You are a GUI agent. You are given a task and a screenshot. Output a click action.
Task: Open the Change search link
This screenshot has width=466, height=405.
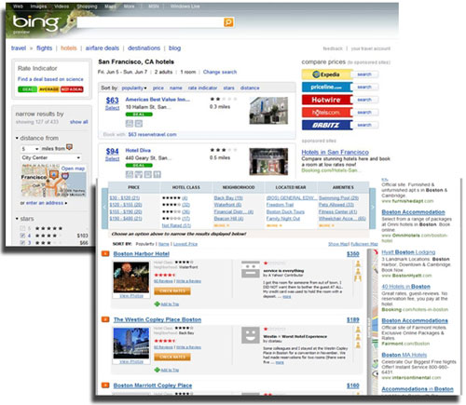pos(220,72)
